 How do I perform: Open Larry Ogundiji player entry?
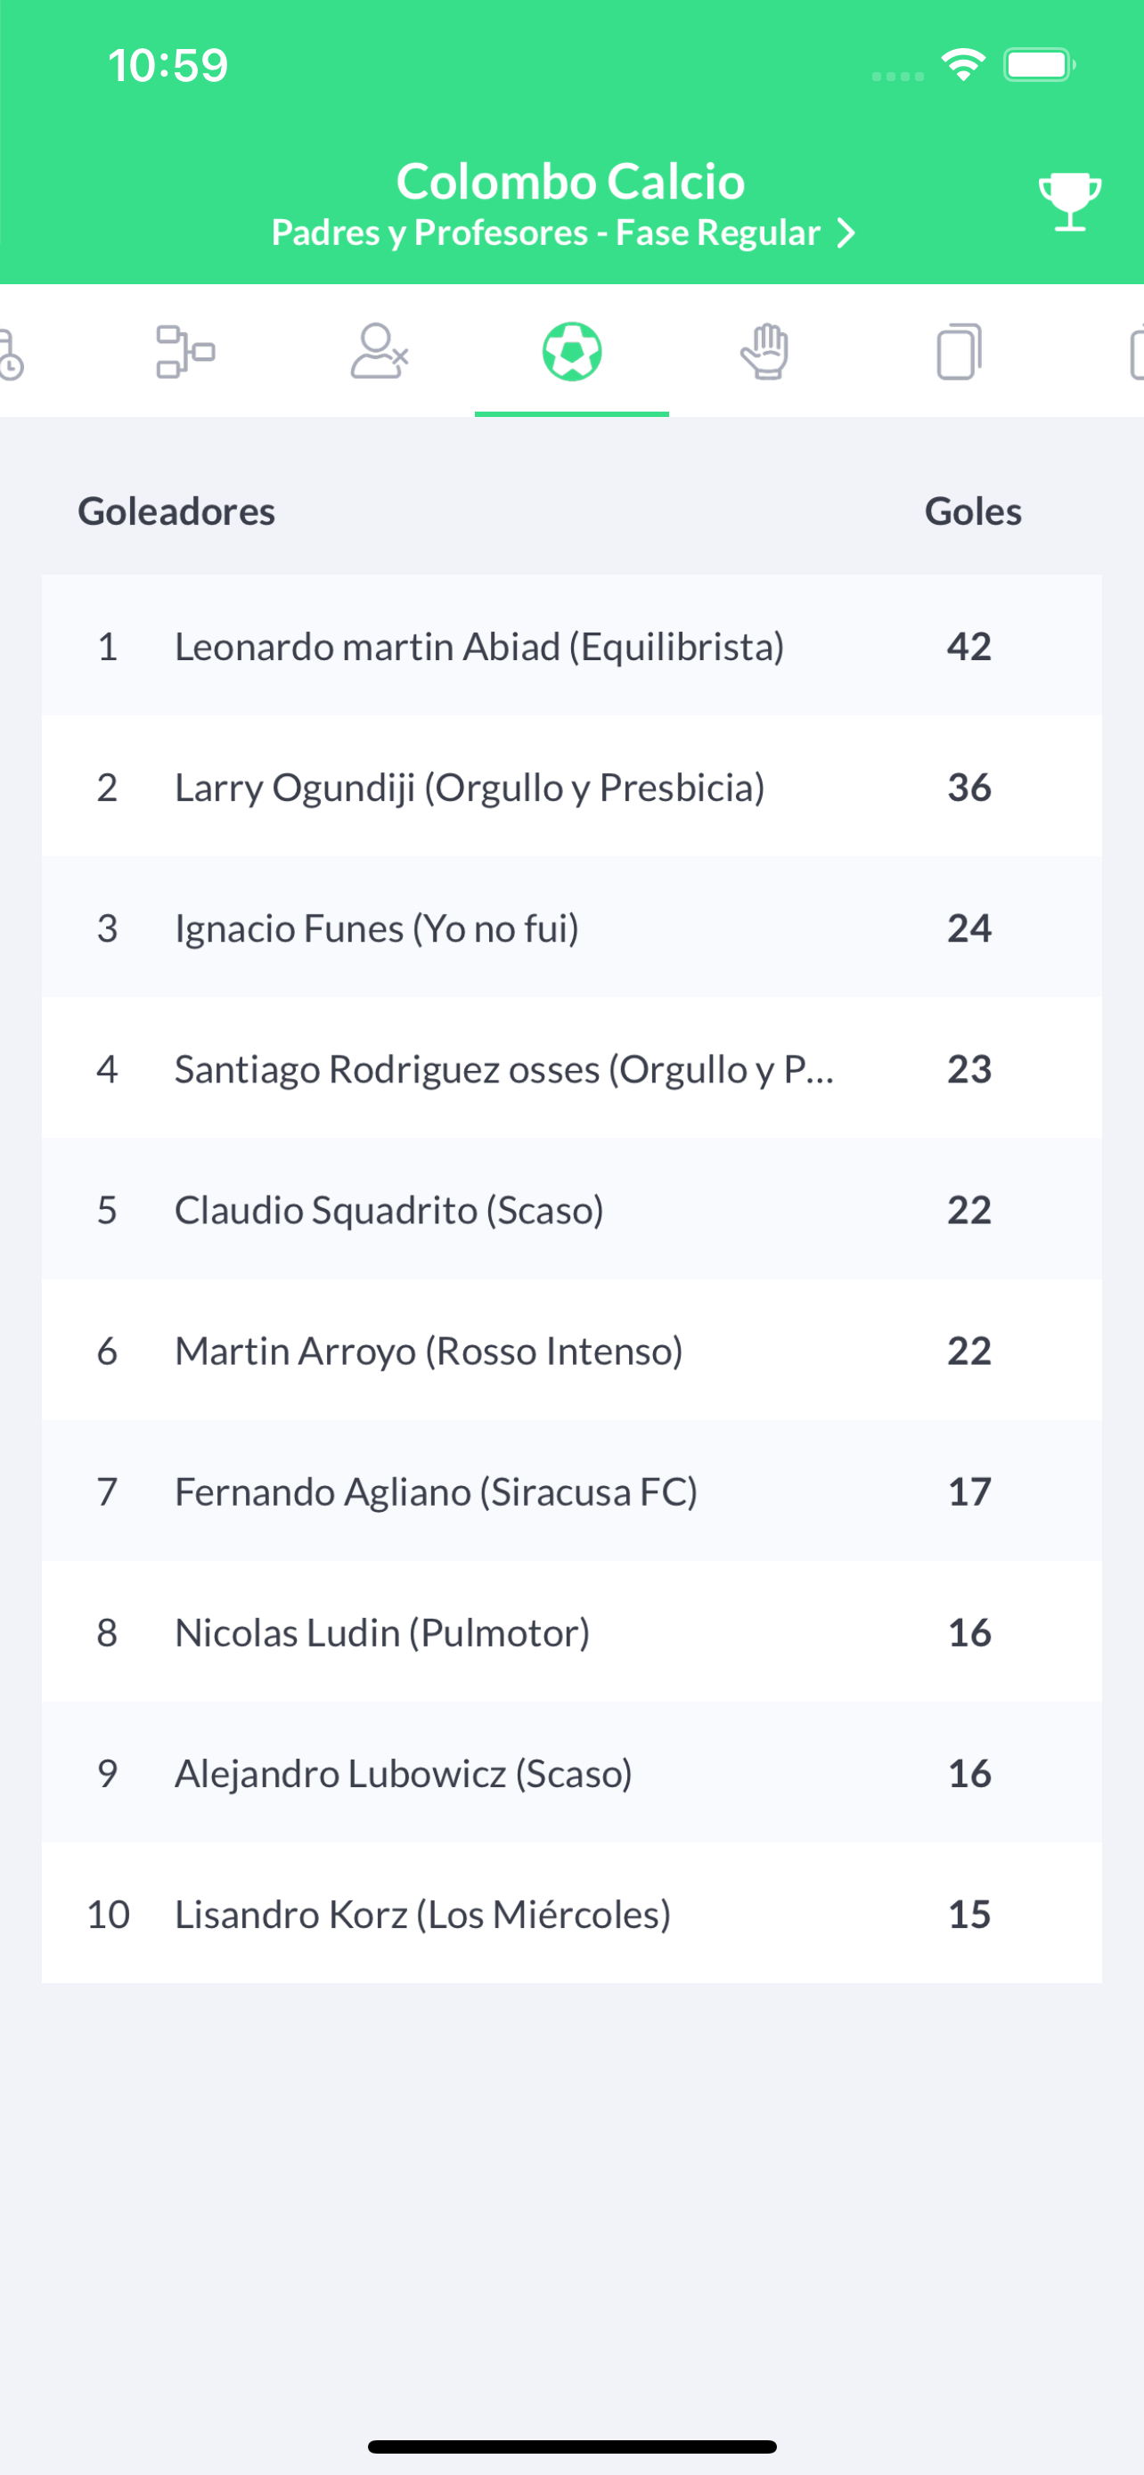(x=571, y=787)
